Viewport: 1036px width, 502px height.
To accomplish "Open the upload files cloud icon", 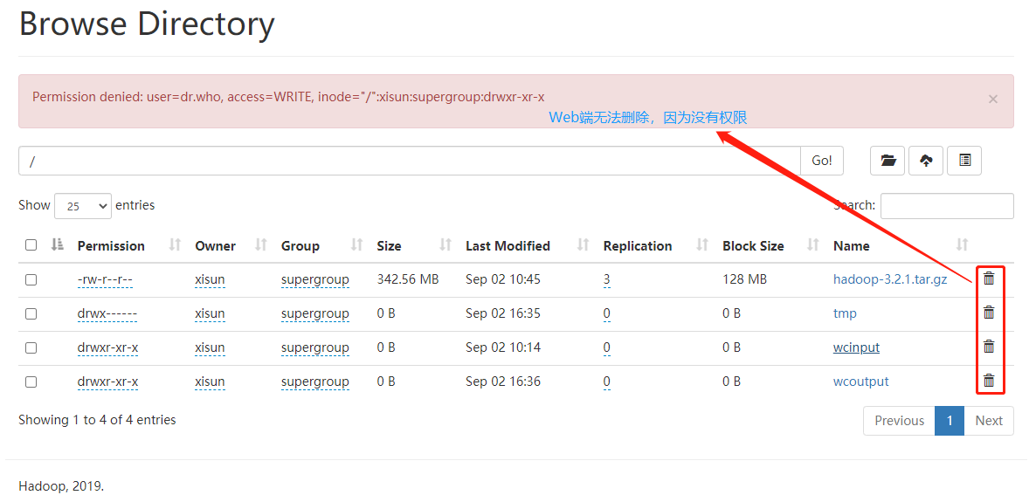I will pos(926,161).
